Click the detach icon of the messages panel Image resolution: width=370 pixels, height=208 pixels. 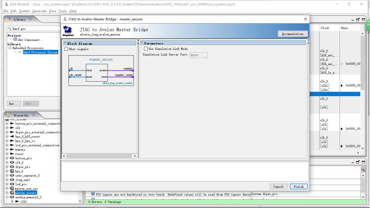(x=358, y=162)
